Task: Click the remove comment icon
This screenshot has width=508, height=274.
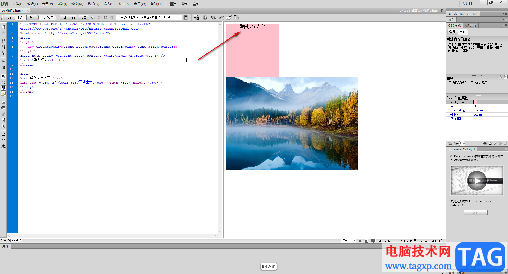Action: [x=3, y=108]
